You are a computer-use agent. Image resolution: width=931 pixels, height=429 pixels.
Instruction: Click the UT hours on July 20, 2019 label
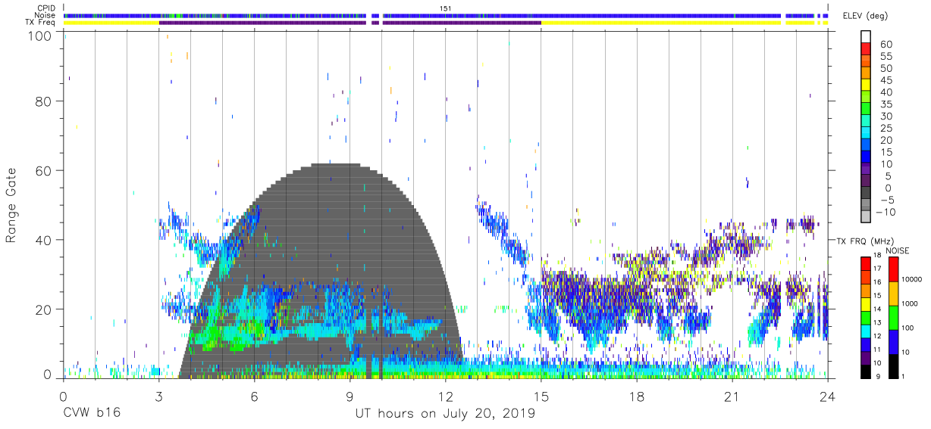[x=445, y=413]
